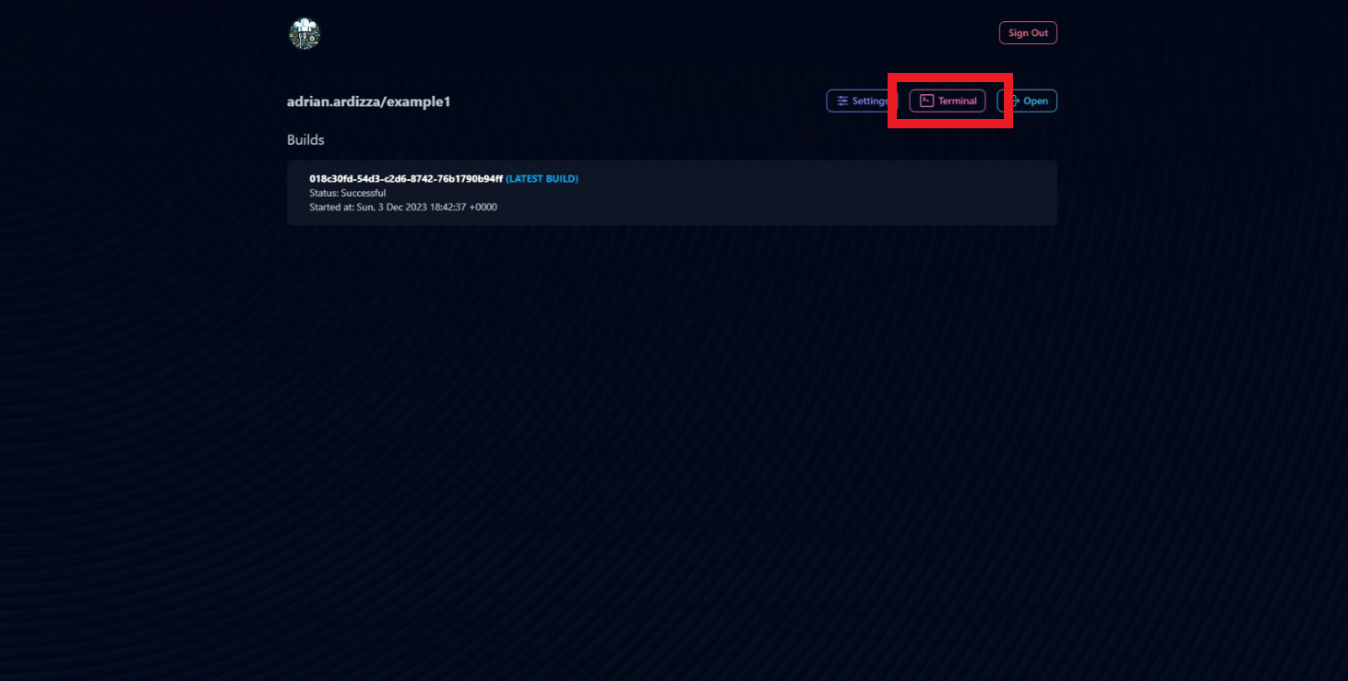Click the Status: Successful text
Screen dimensions: 1348x681
(348, 193)
